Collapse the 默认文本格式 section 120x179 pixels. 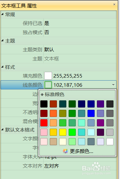pyautogui.click(x=2, y=129)
